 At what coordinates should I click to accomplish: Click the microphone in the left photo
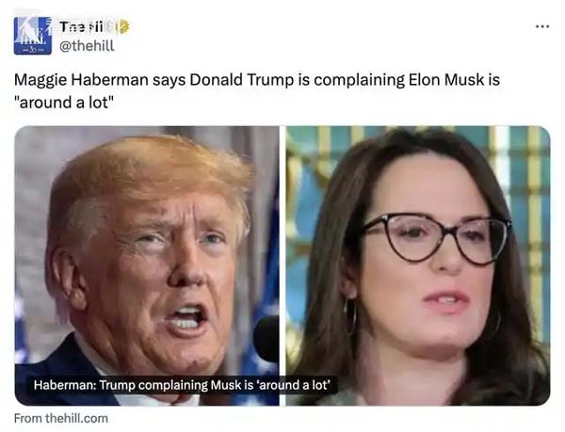[266, 339]
